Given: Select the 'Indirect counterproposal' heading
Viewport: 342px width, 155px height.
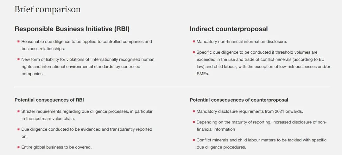Looking at the screenshot, I should (x=229, y=29).
